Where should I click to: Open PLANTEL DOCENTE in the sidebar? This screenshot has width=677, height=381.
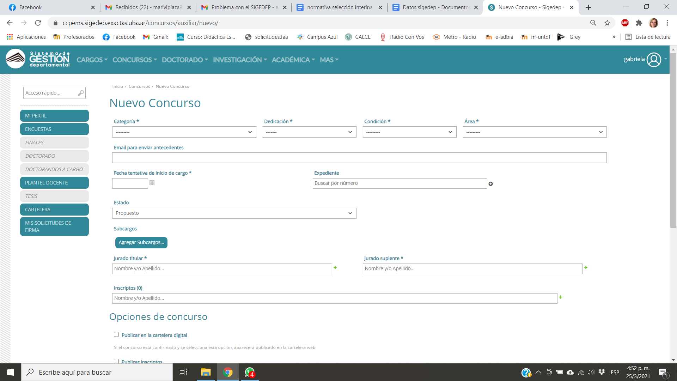54,183
